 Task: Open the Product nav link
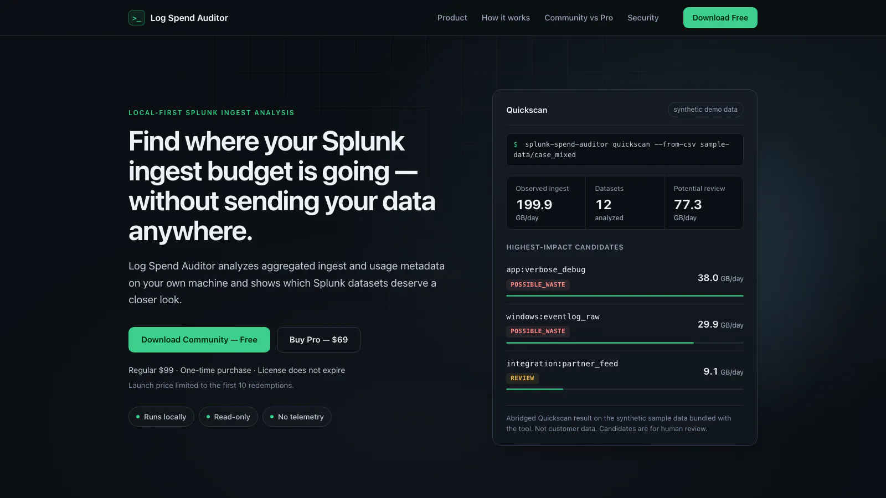(452, 18)
